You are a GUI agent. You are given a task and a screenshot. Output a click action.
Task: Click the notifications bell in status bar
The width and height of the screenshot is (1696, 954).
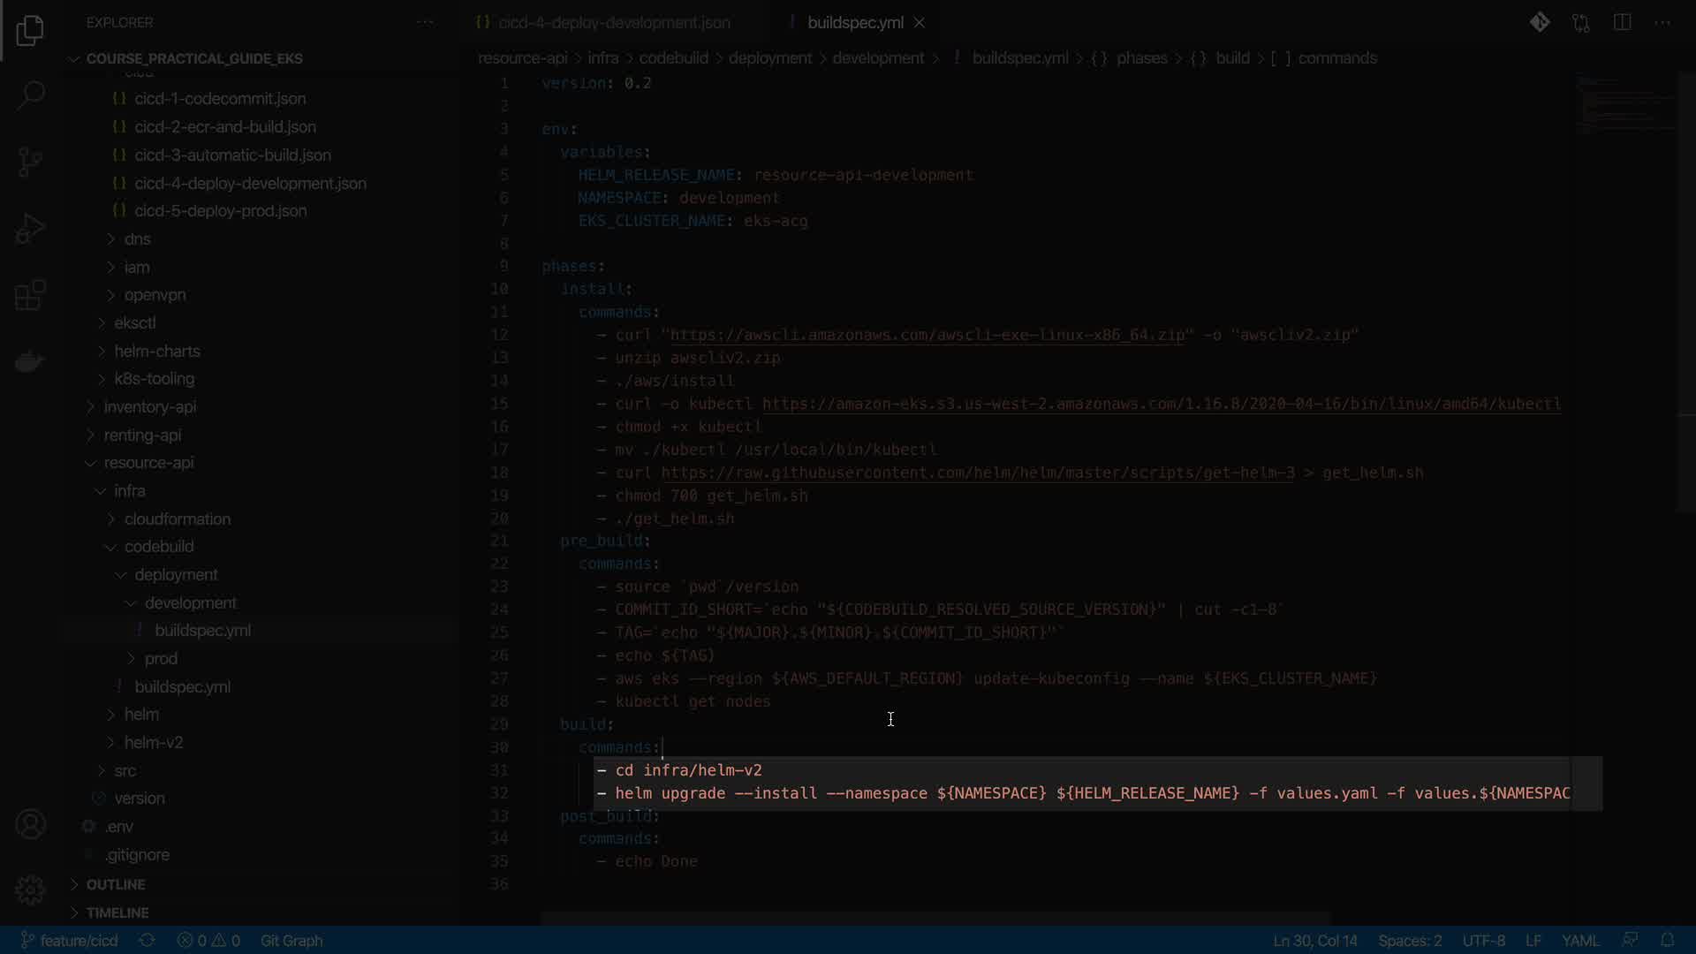[1667, 940]
